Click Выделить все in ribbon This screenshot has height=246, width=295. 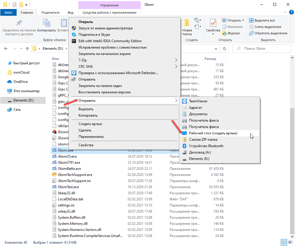click(262, 20)
